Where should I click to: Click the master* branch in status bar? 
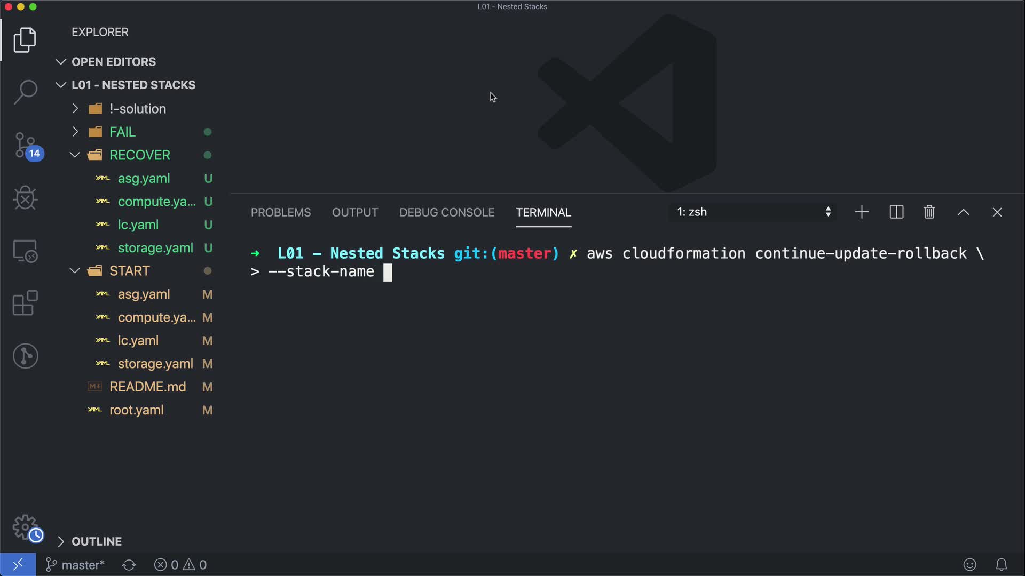(x=75, y=565)
